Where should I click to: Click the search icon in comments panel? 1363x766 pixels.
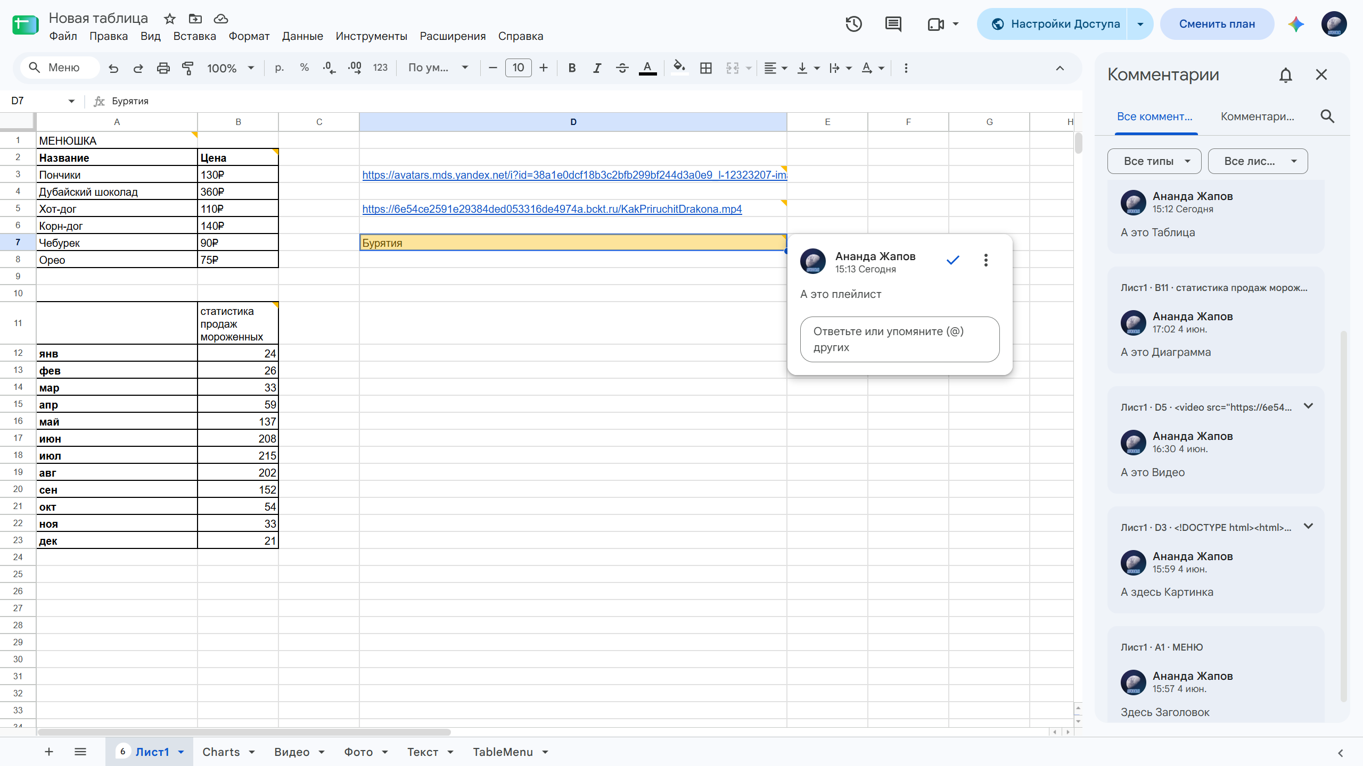pos(1327,116)
